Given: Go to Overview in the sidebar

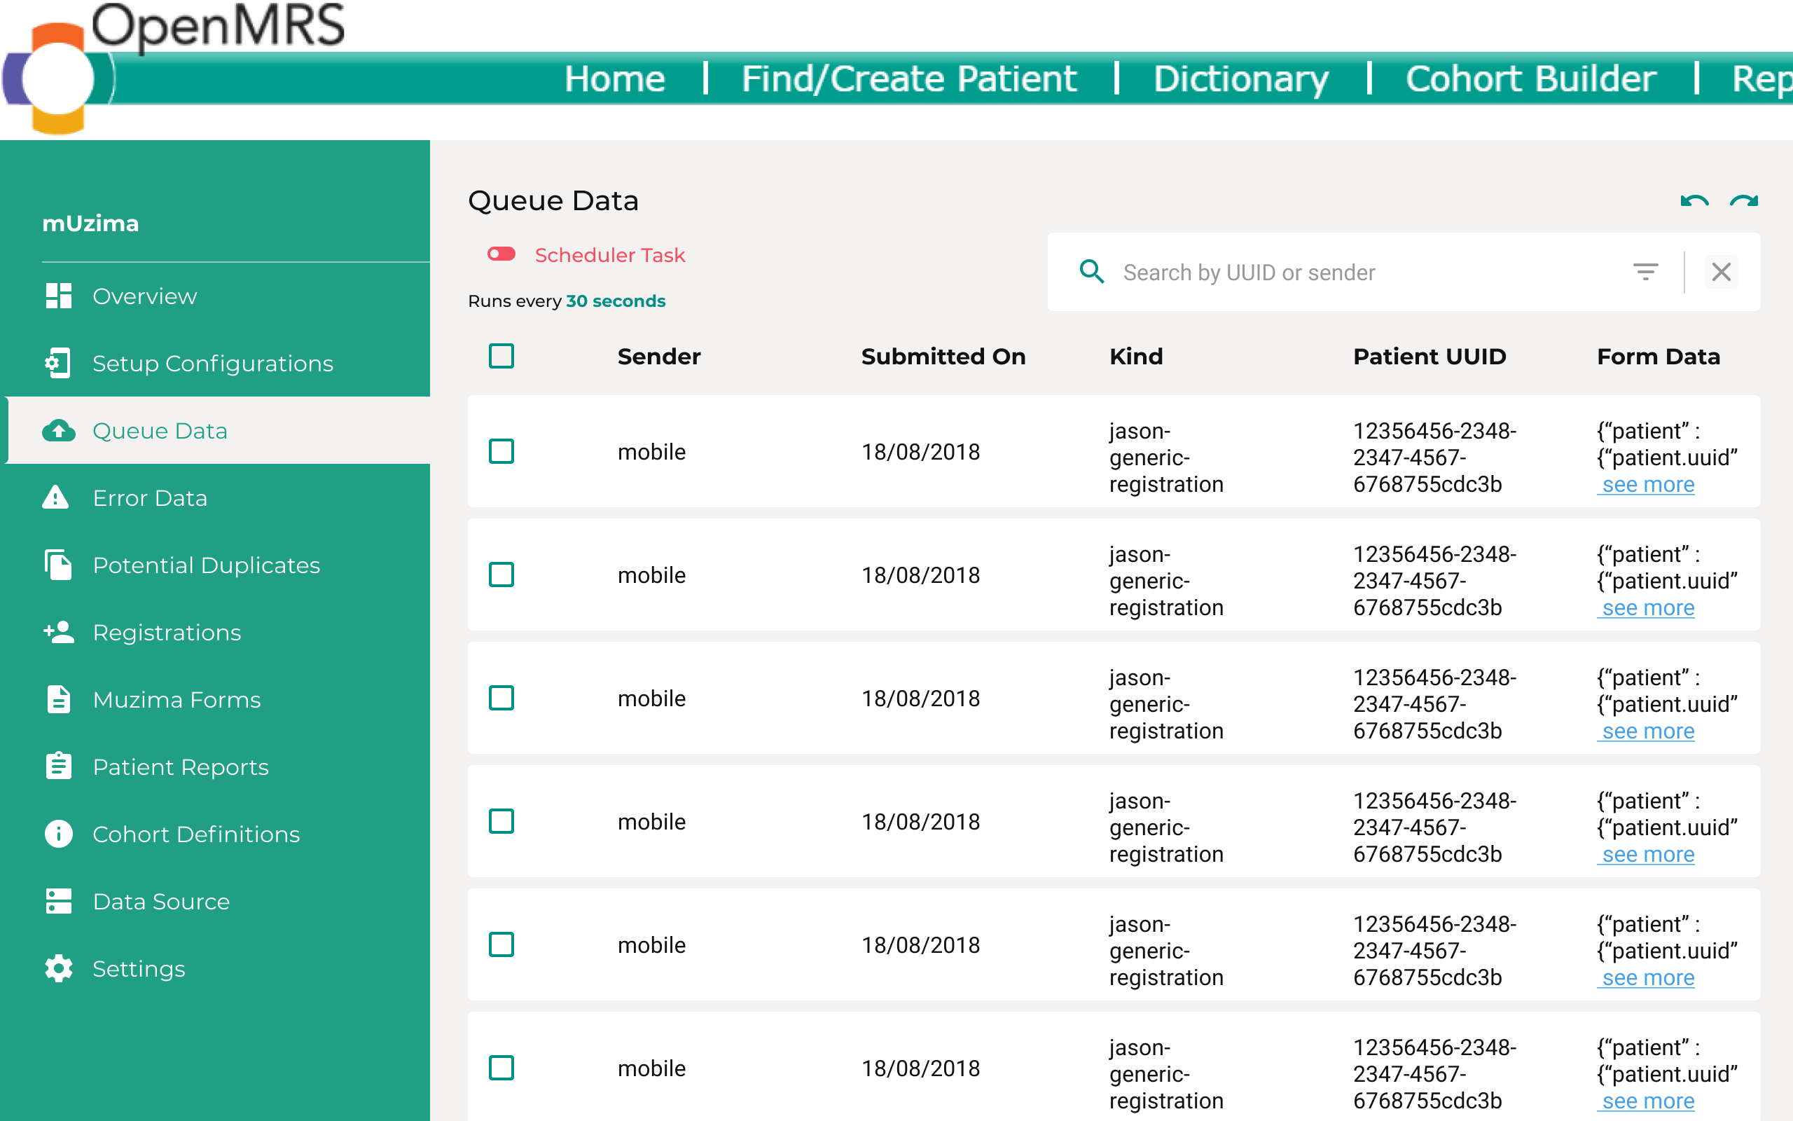Looking at the screenshot, I should 144,296.
